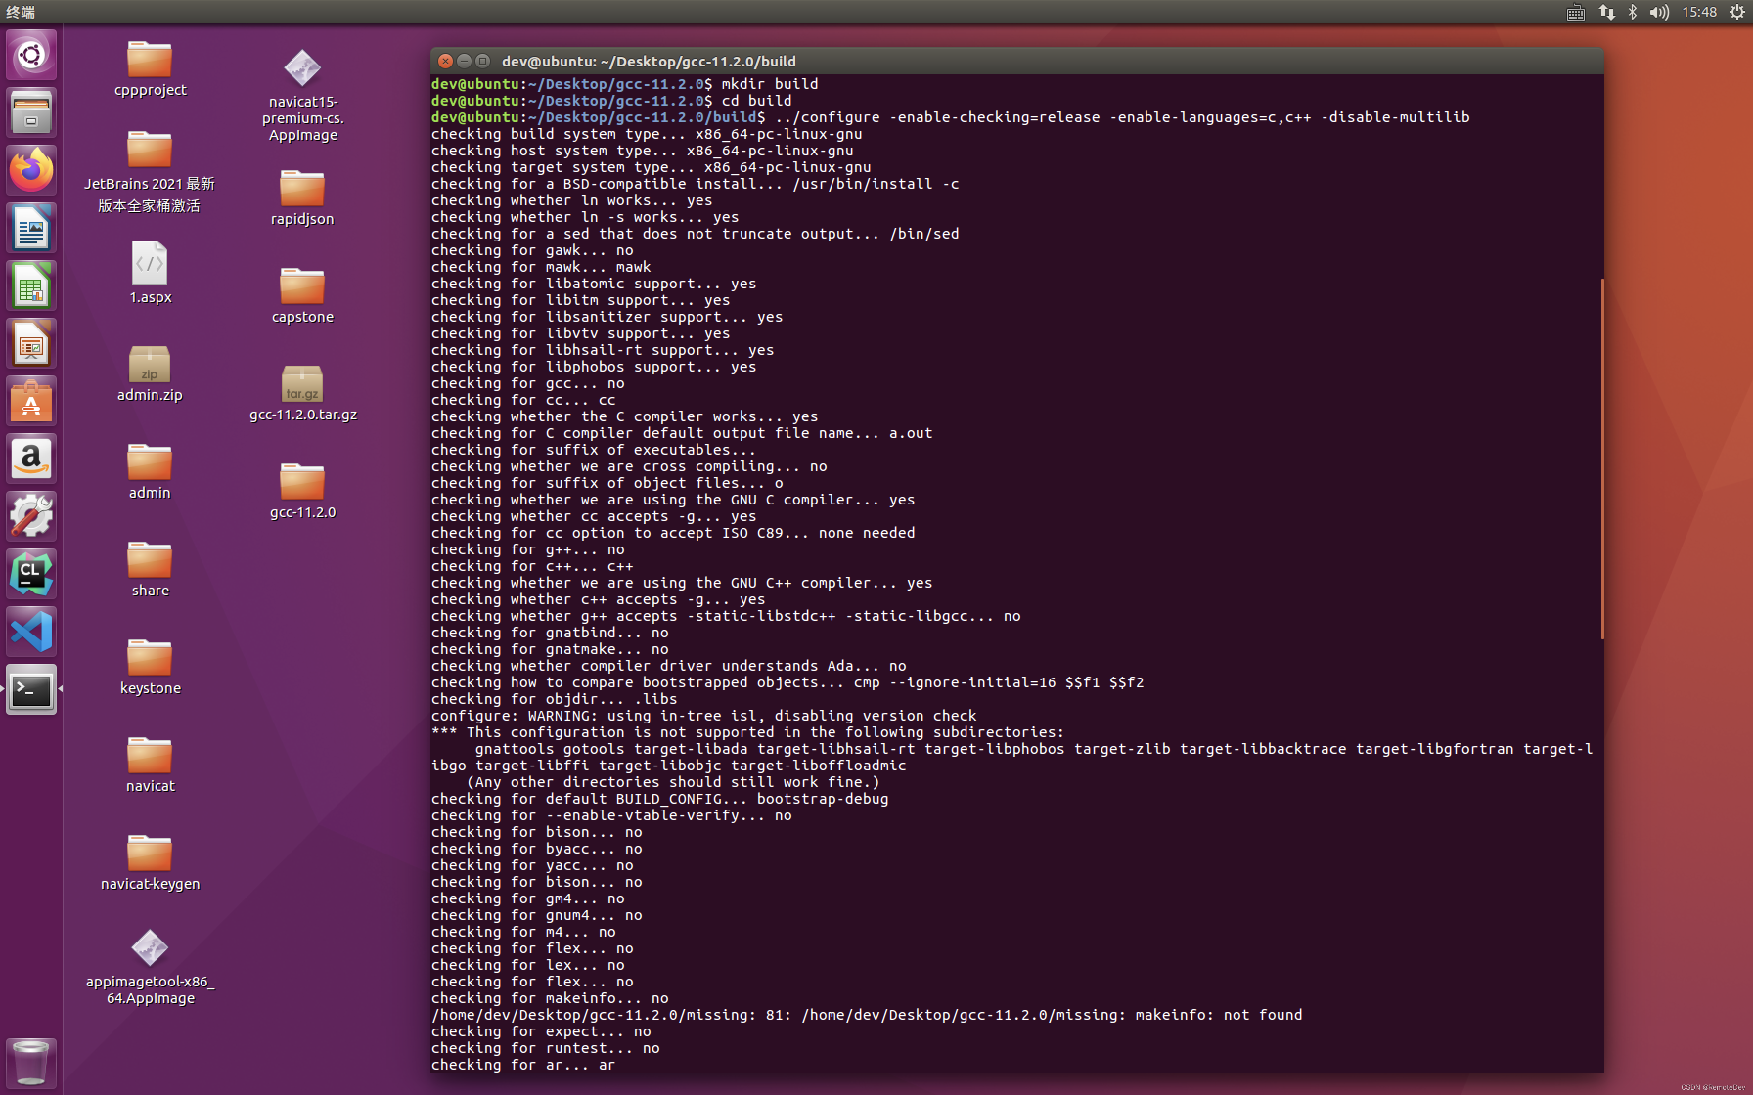Viewport: 1753px width, 1095px height.
Task: Click the clock showing 15:48
Action: pos(1699,12)
